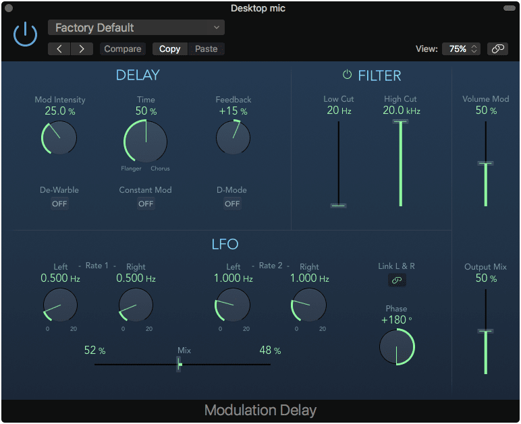Click the Rate 1 Right 0.500 Hz value
The image size is (521, 424).
136,278
